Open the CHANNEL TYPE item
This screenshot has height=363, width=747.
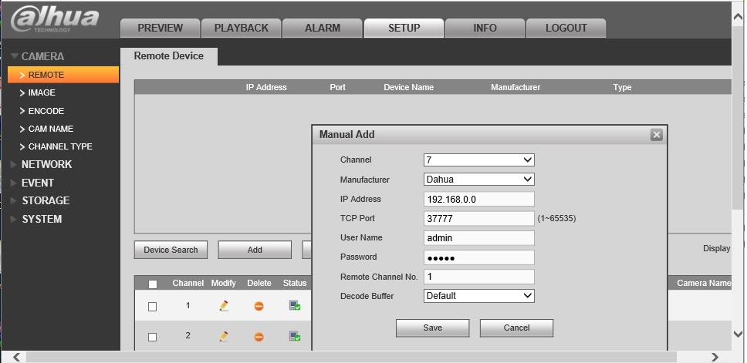tap(56, 146)
